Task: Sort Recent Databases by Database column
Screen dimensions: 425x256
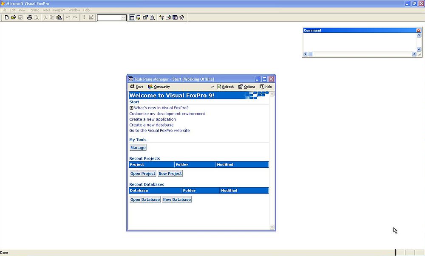Action: [155, 191]
